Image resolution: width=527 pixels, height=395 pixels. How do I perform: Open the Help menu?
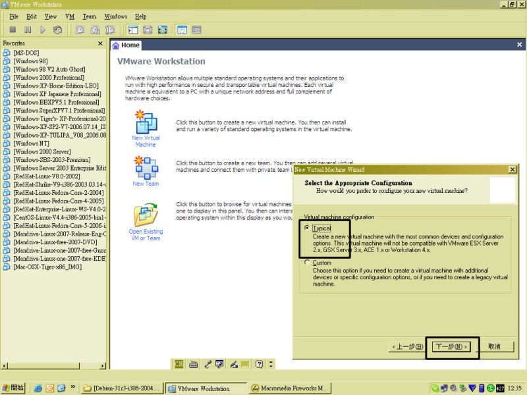point(140,16)
